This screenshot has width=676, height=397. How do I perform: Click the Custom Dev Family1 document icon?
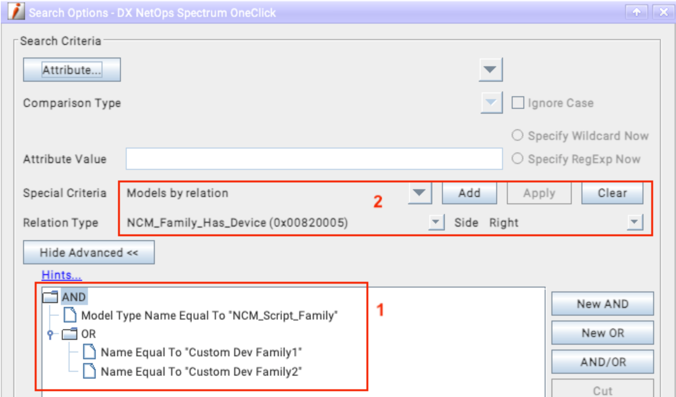coord(89,352)
